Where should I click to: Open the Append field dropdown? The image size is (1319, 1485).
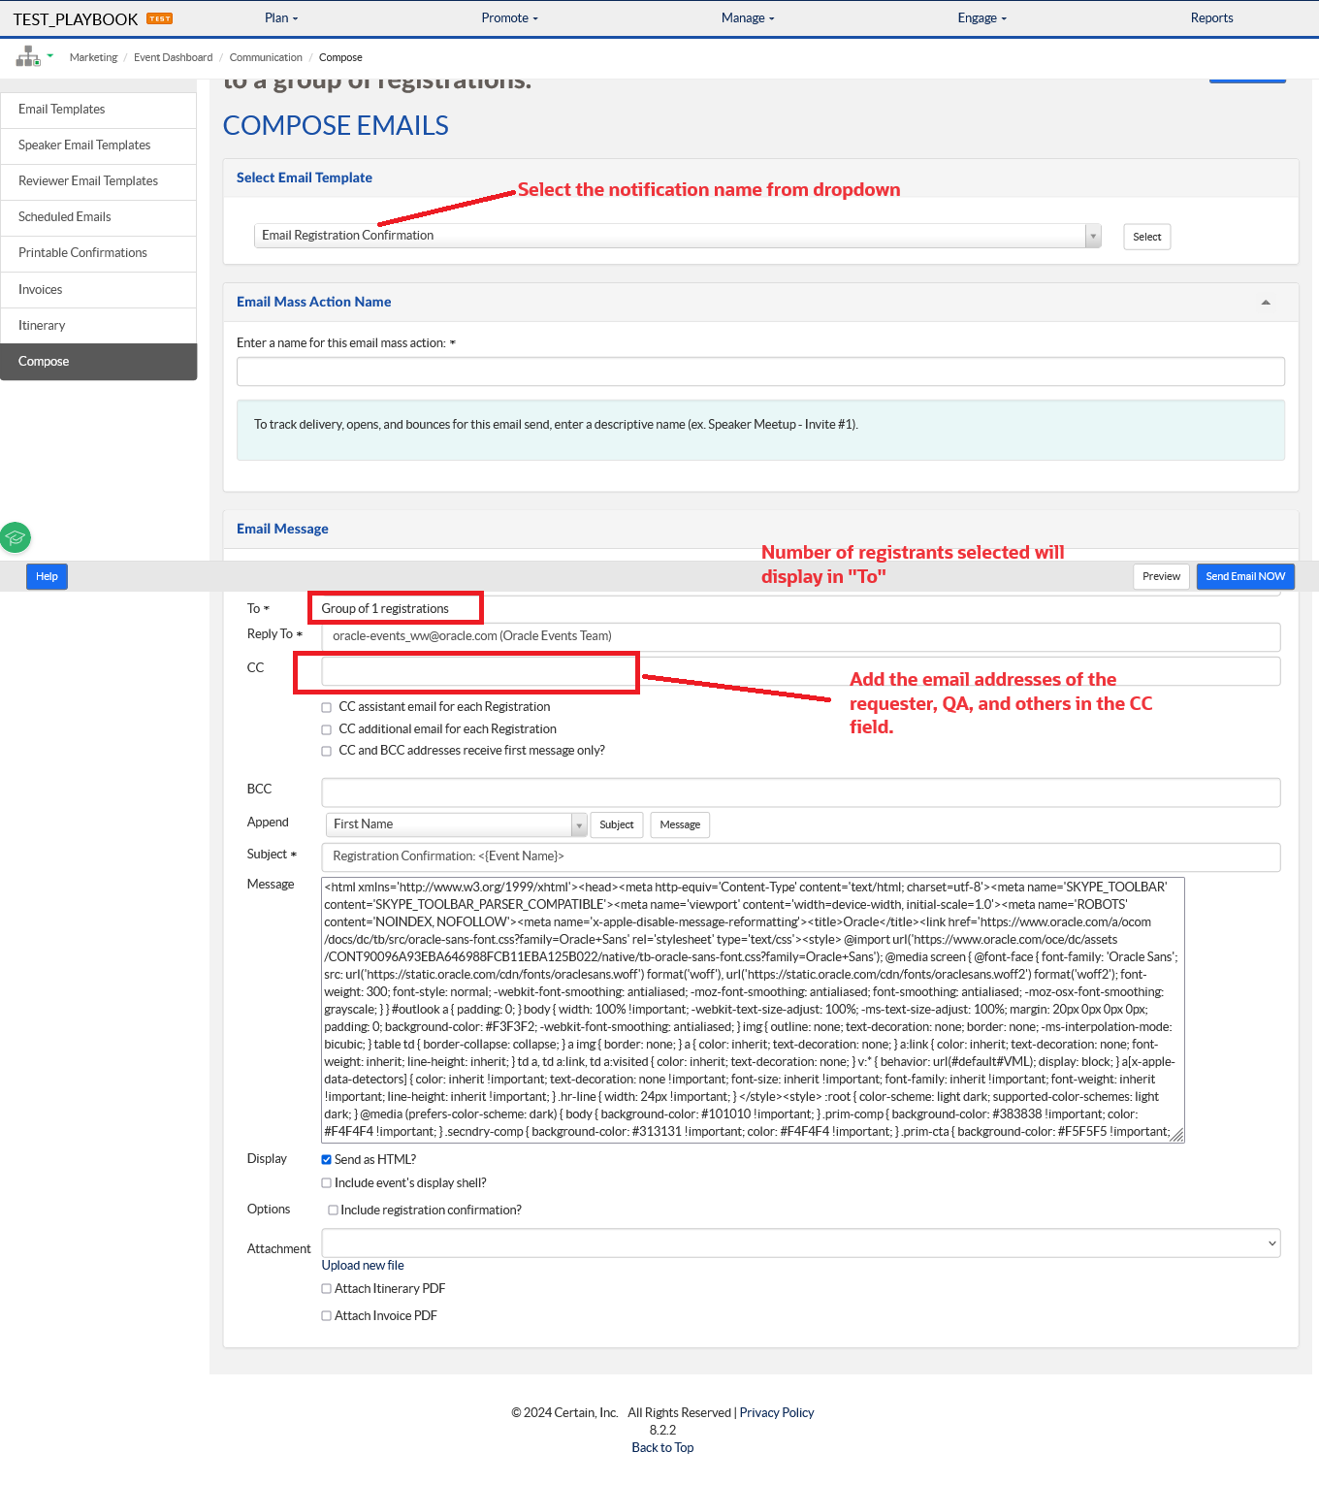pos(456,824)
